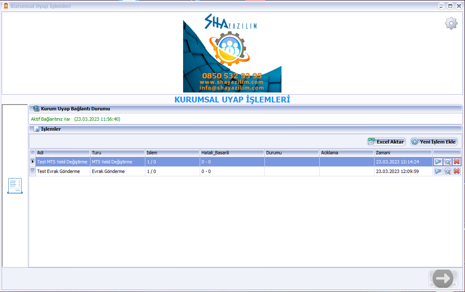Screen dimensions: 465x292
Task: Click the forward arrow button
Action: 443,278
